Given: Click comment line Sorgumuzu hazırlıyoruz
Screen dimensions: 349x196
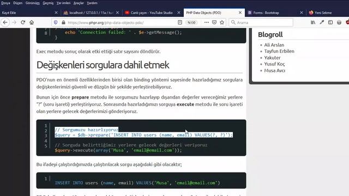Looking at the screenshot, I should 87,130.
